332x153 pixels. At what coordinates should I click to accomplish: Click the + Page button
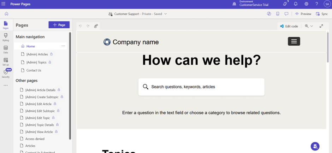[59, 25]
